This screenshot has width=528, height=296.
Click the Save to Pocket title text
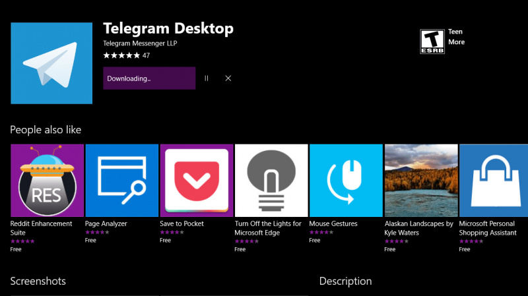click(182, 223)
